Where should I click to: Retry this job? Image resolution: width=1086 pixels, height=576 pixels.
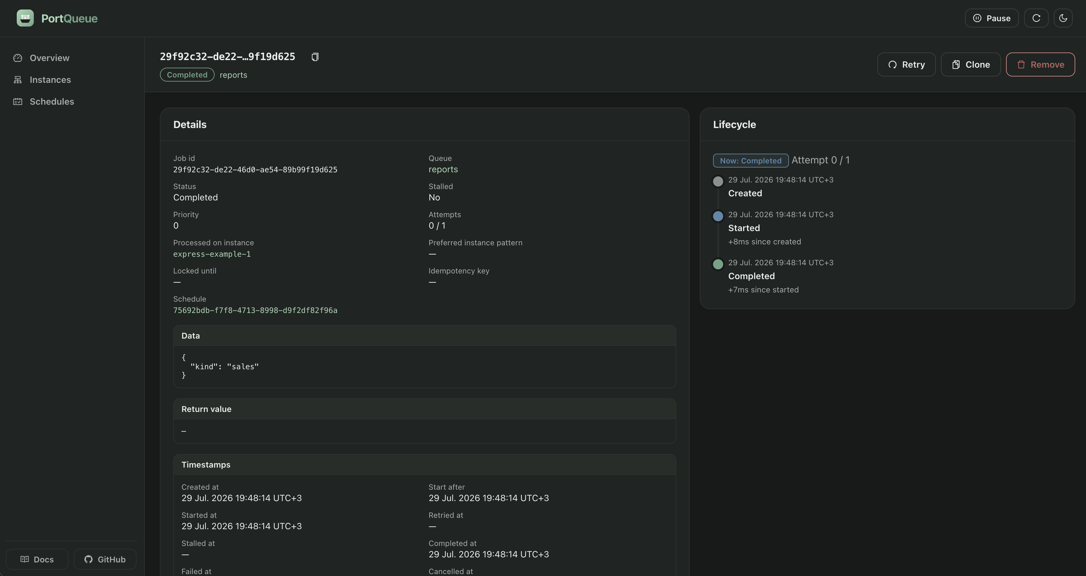click(x=906, y=64)
